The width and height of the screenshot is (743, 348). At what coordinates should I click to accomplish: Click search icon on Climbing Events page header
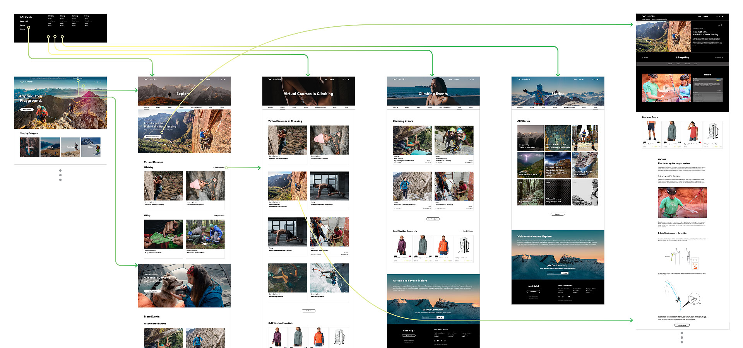tap(467, 79)
